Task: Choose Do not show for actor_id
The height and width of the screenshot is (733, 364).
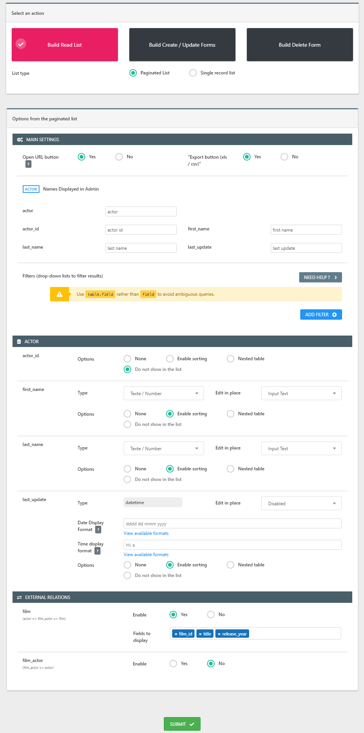Action: click(x=127, y=369)
